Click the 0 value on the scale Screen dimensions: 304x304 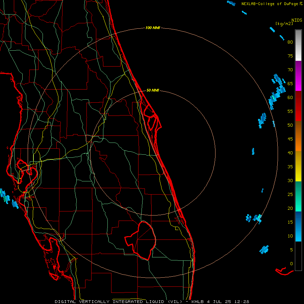point(292,264)
